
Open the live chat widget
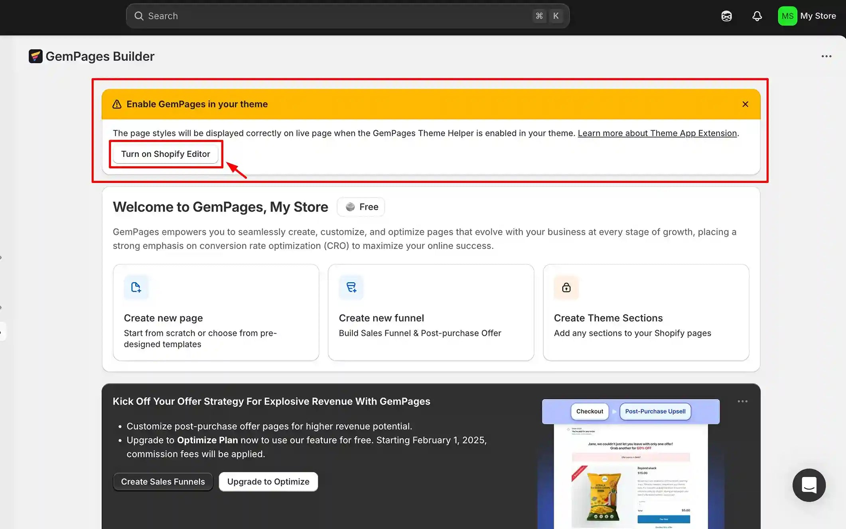coord(809,485)
